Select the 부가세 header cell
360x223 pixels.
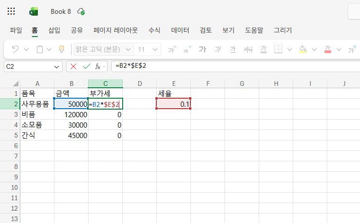coord(105,93)
